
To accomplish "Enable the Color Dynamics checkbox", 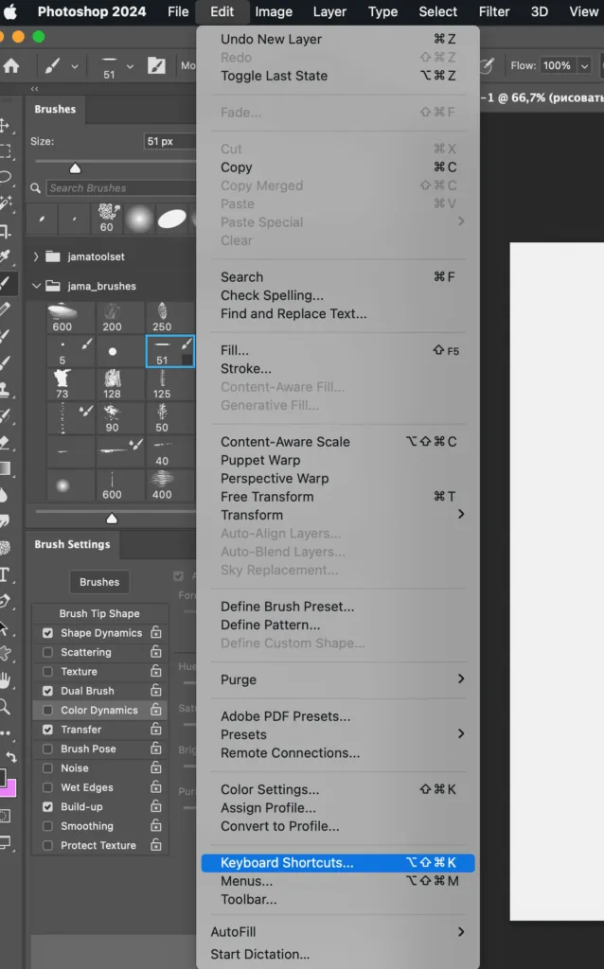I will [x=47, y=710].
